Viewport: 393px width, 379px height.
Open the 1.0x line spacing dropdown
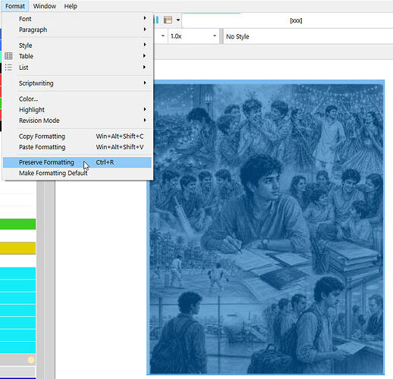tap(193, 36)
